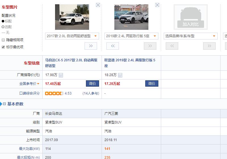Click the highlighted 141 power value
Viewport: 227px width, 159px height.
coord(107,149)
